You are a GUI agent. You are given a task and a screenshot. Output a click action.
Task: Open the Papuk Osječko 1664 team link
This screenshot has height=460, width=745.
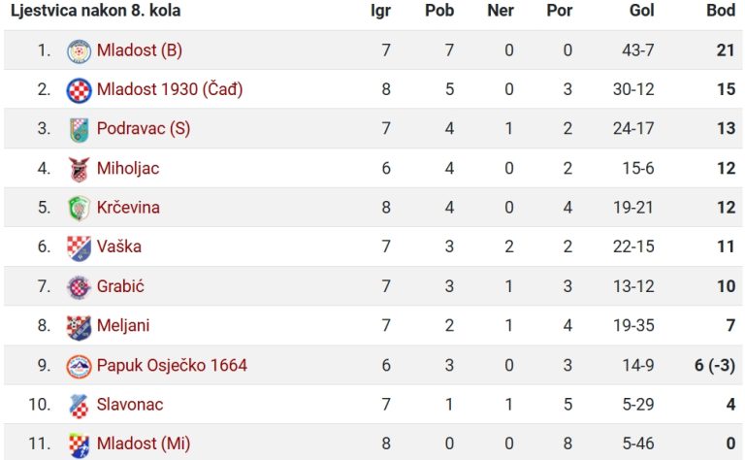click(172, 365)
